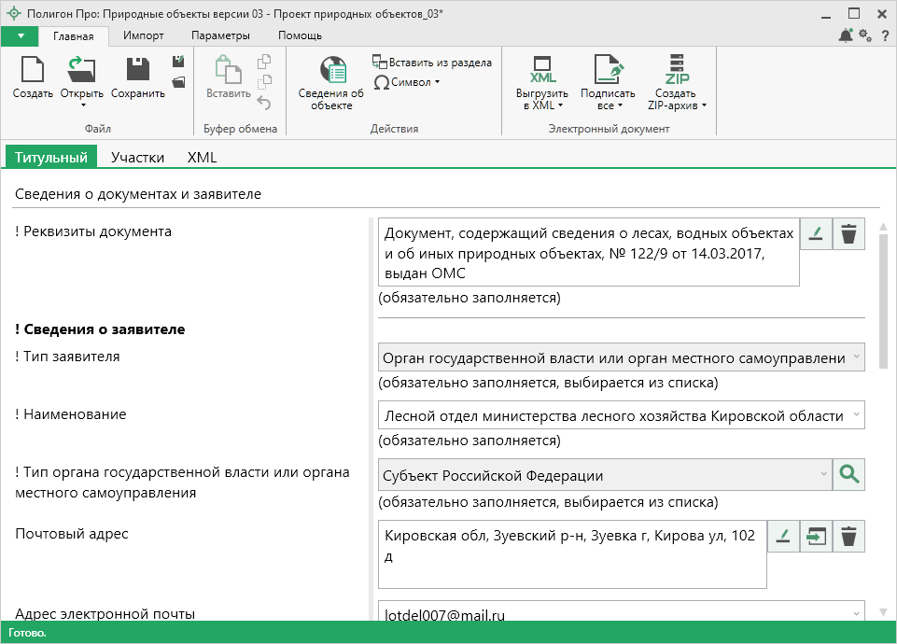
Task: Click the Создать new file icon
Action: click(33, 71)
